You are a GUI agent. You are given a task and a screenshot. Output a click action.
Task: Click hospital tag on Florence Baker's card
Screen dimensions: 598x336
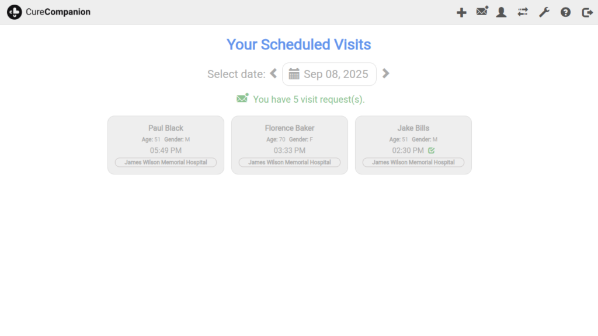tap(290, 162)
